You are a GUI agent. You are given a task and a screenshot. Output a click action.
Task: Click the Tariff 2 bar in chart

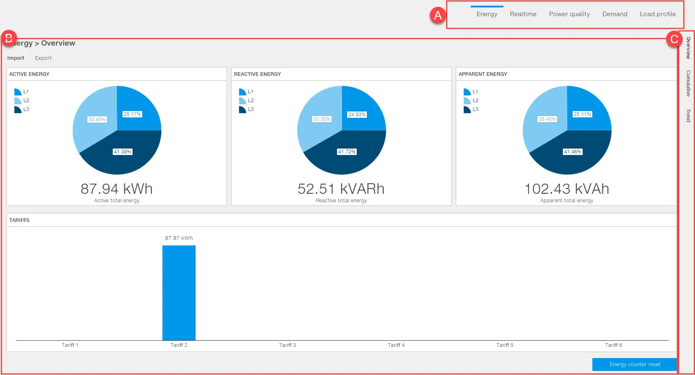tap(179, 293)
